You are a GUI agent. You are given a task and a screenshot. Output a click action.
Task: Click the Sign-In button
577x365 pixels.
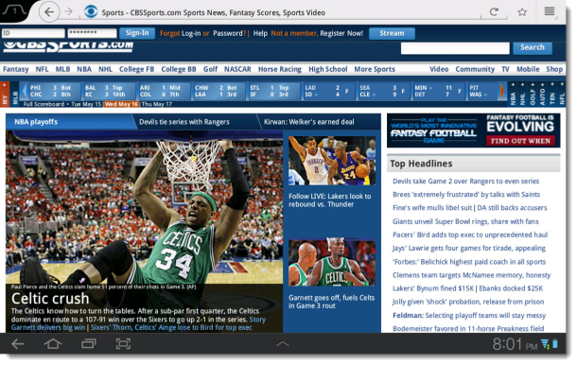tap(137, 33)
